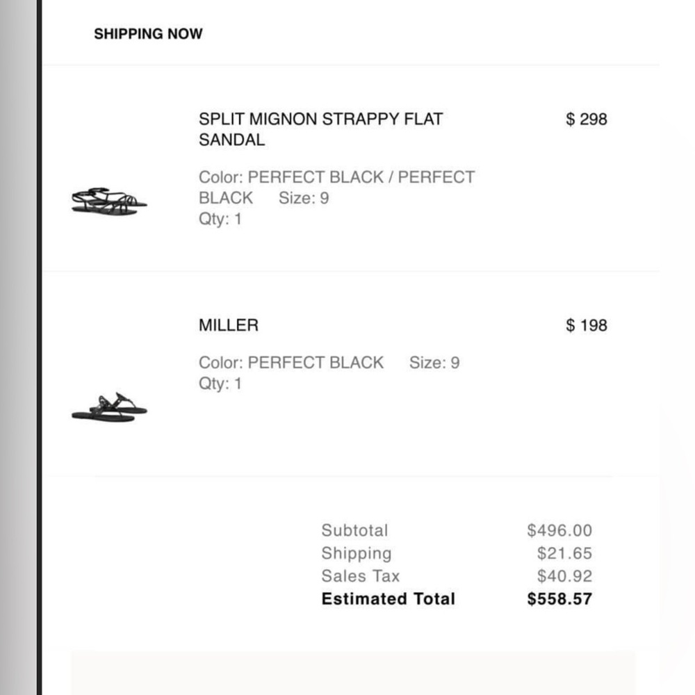Open the Miller product title link
This screenshot has width=695, height=695.
pos(228,325)
